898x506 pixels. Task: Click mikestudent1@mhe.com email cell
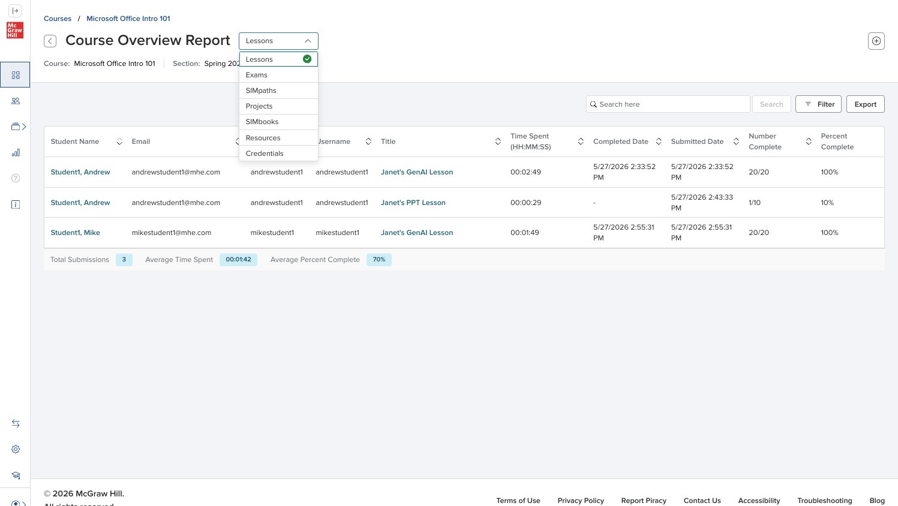tap(172, 233)
